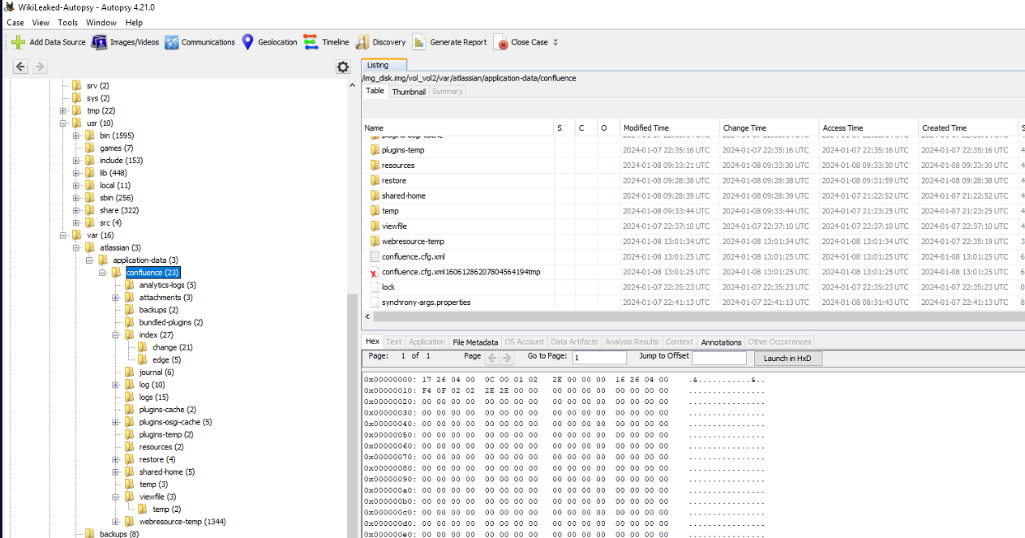Select the change (21) folder in tree
This screenshot has width=1025, height=538.
coord(172,347)
